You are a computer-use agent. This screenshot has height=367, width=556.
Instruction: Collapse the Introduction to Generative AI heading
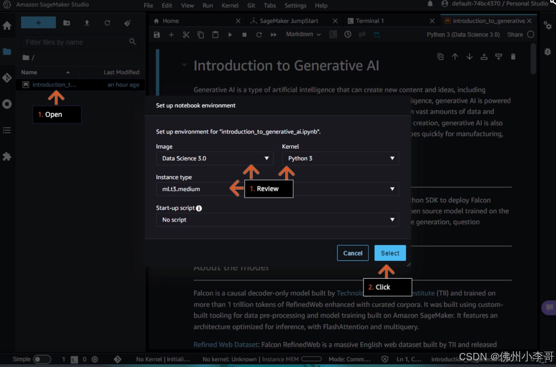tap(184, 65)
